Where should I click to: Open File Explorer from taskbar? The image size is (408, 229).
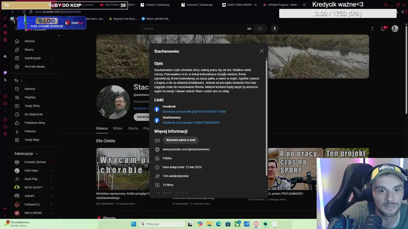click(209, 224)
